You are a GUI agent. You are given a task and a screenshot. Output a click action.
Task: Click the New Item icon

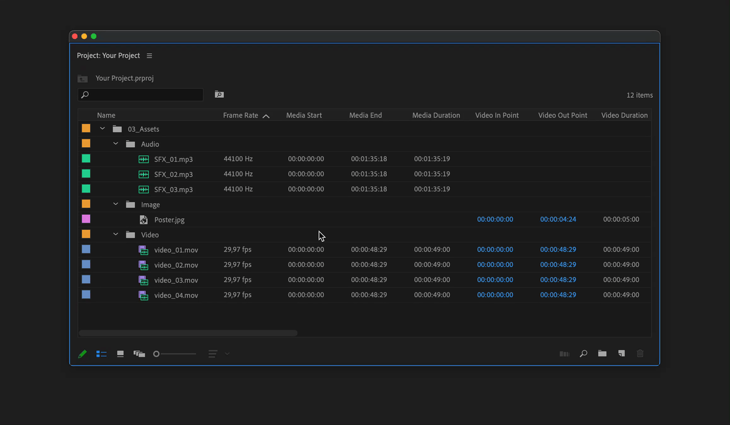[x=621, y=353]
